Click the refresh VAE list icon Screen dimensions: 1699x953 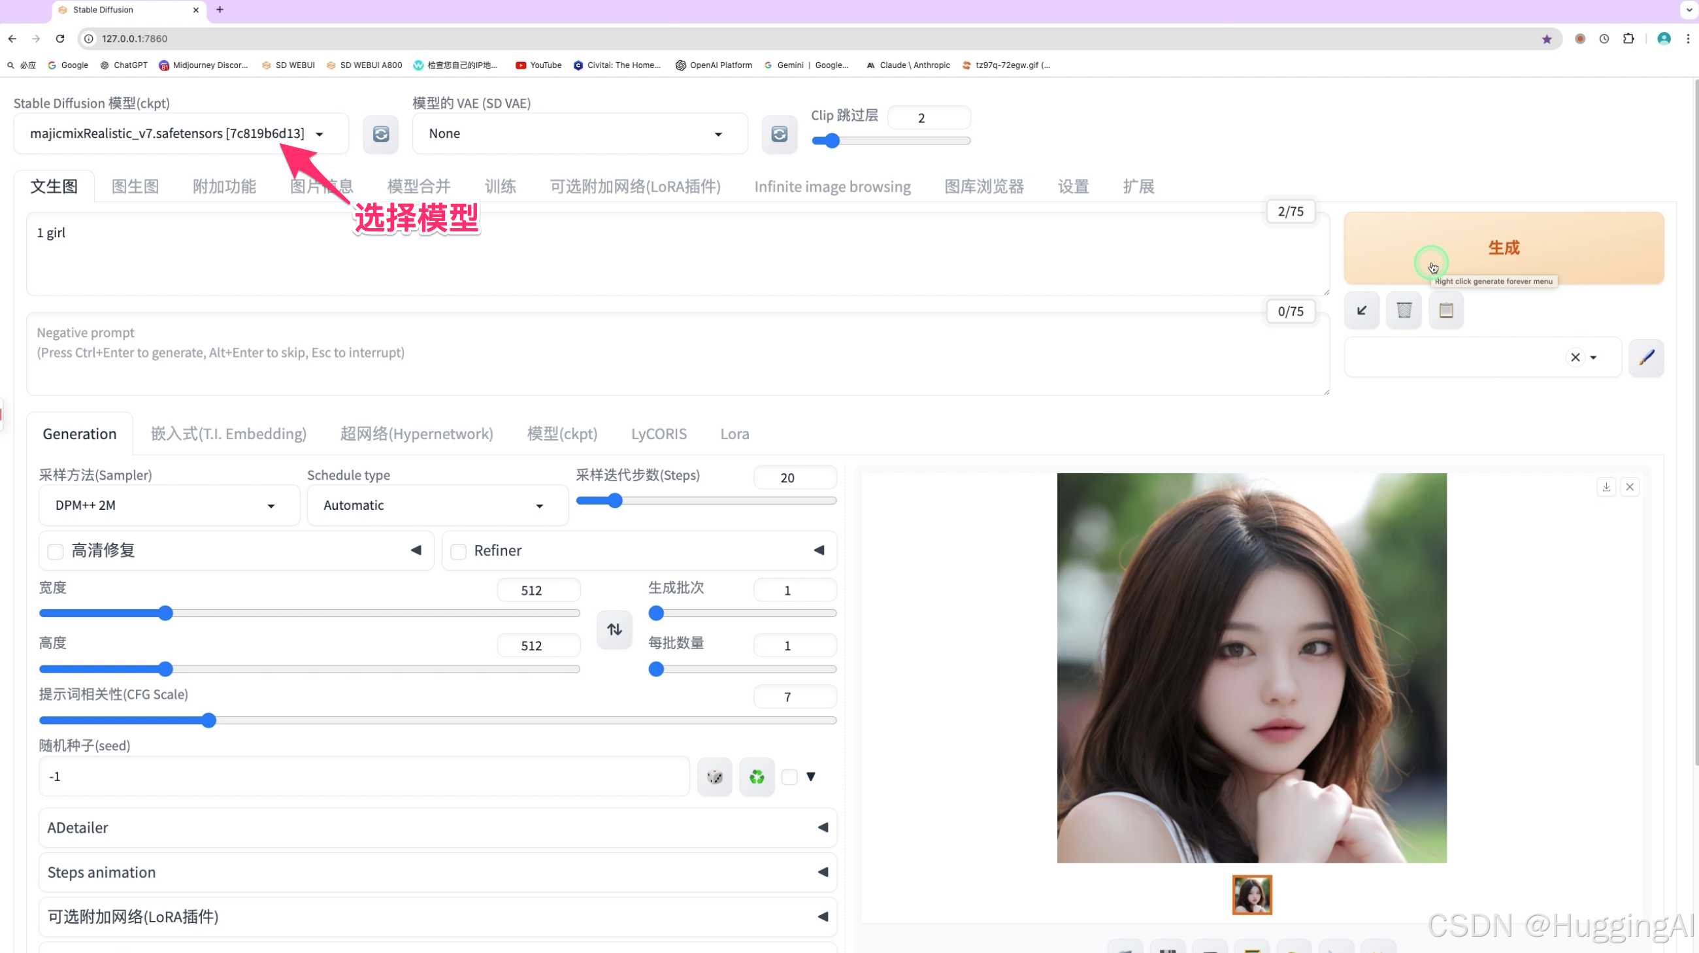coord(779,135)
